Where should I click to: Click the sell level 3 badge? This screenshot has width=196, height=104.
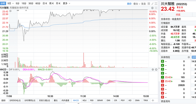tap(162, 69)
